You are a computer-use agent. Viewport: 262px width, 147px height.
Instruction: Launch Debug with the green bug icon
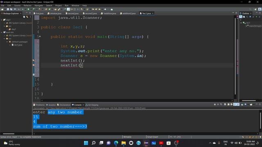[23, 9]
